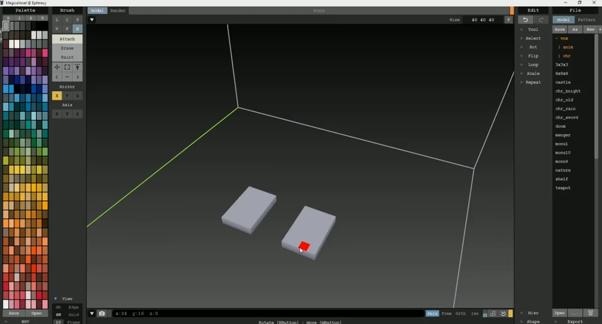Click the F button next to Size

coord(508,20)
